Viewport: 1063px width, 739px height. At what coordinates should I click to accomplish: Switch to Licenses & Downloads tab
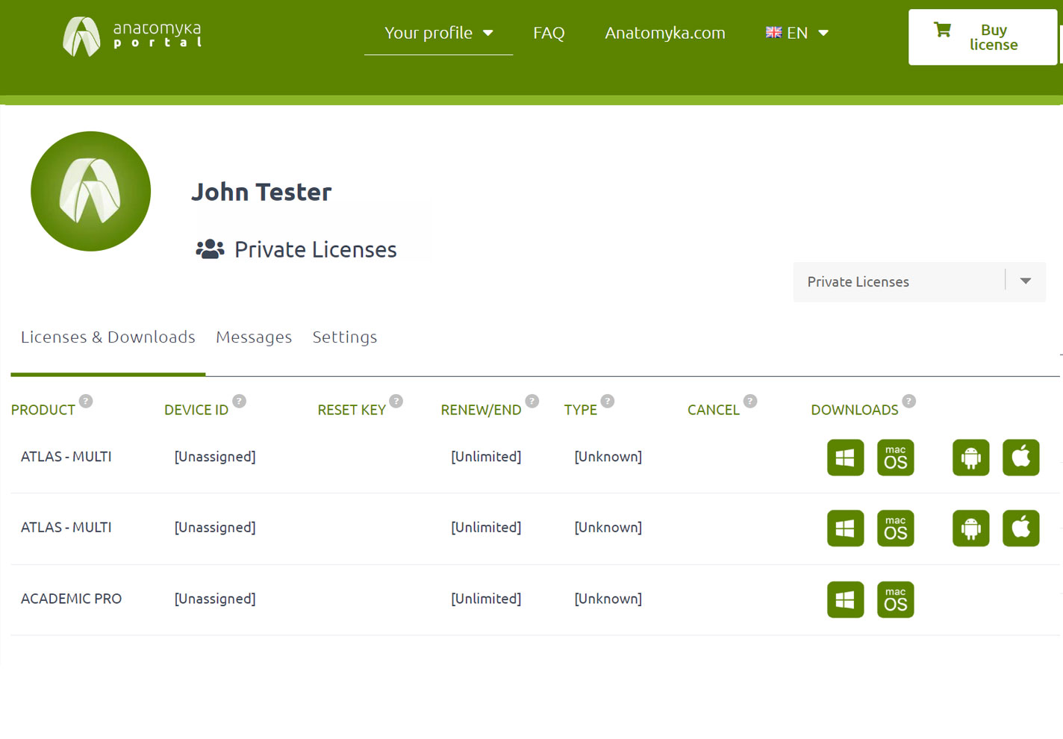[108, 337]
